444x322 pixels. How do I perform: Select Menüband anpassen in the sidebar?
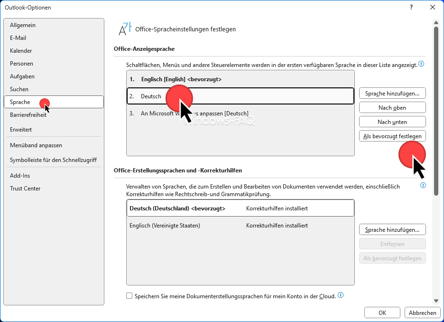coord(36,145)
